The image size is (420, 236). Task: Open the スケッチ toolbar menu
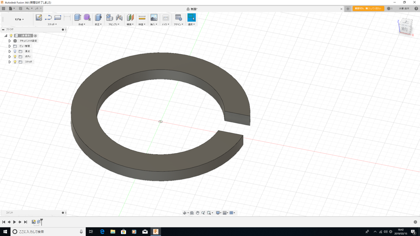[52, 24]
